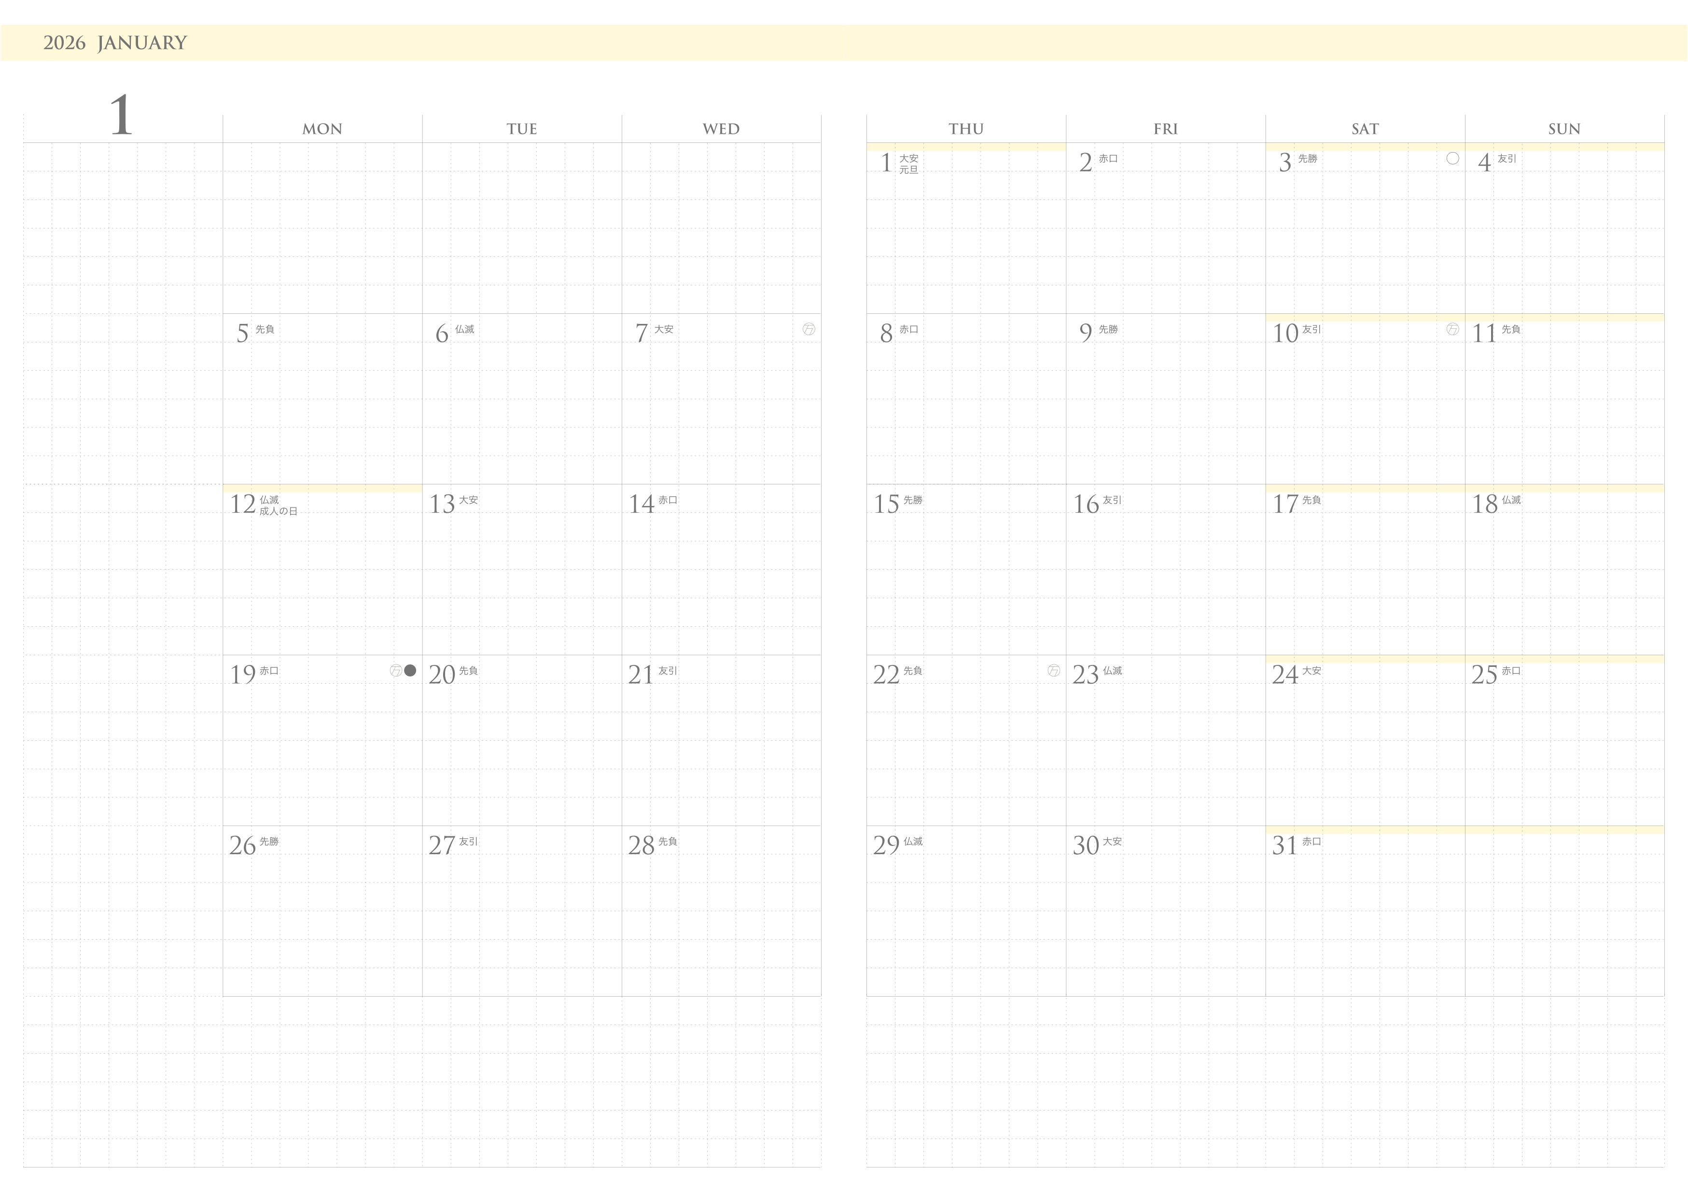Click the 仏滅 label on January 6
Screen dimensions: 1688x1197
[464, 329]
